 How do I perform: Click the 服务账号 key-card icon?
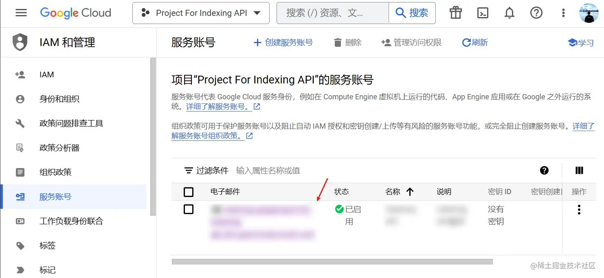click(x=20, y=197)
